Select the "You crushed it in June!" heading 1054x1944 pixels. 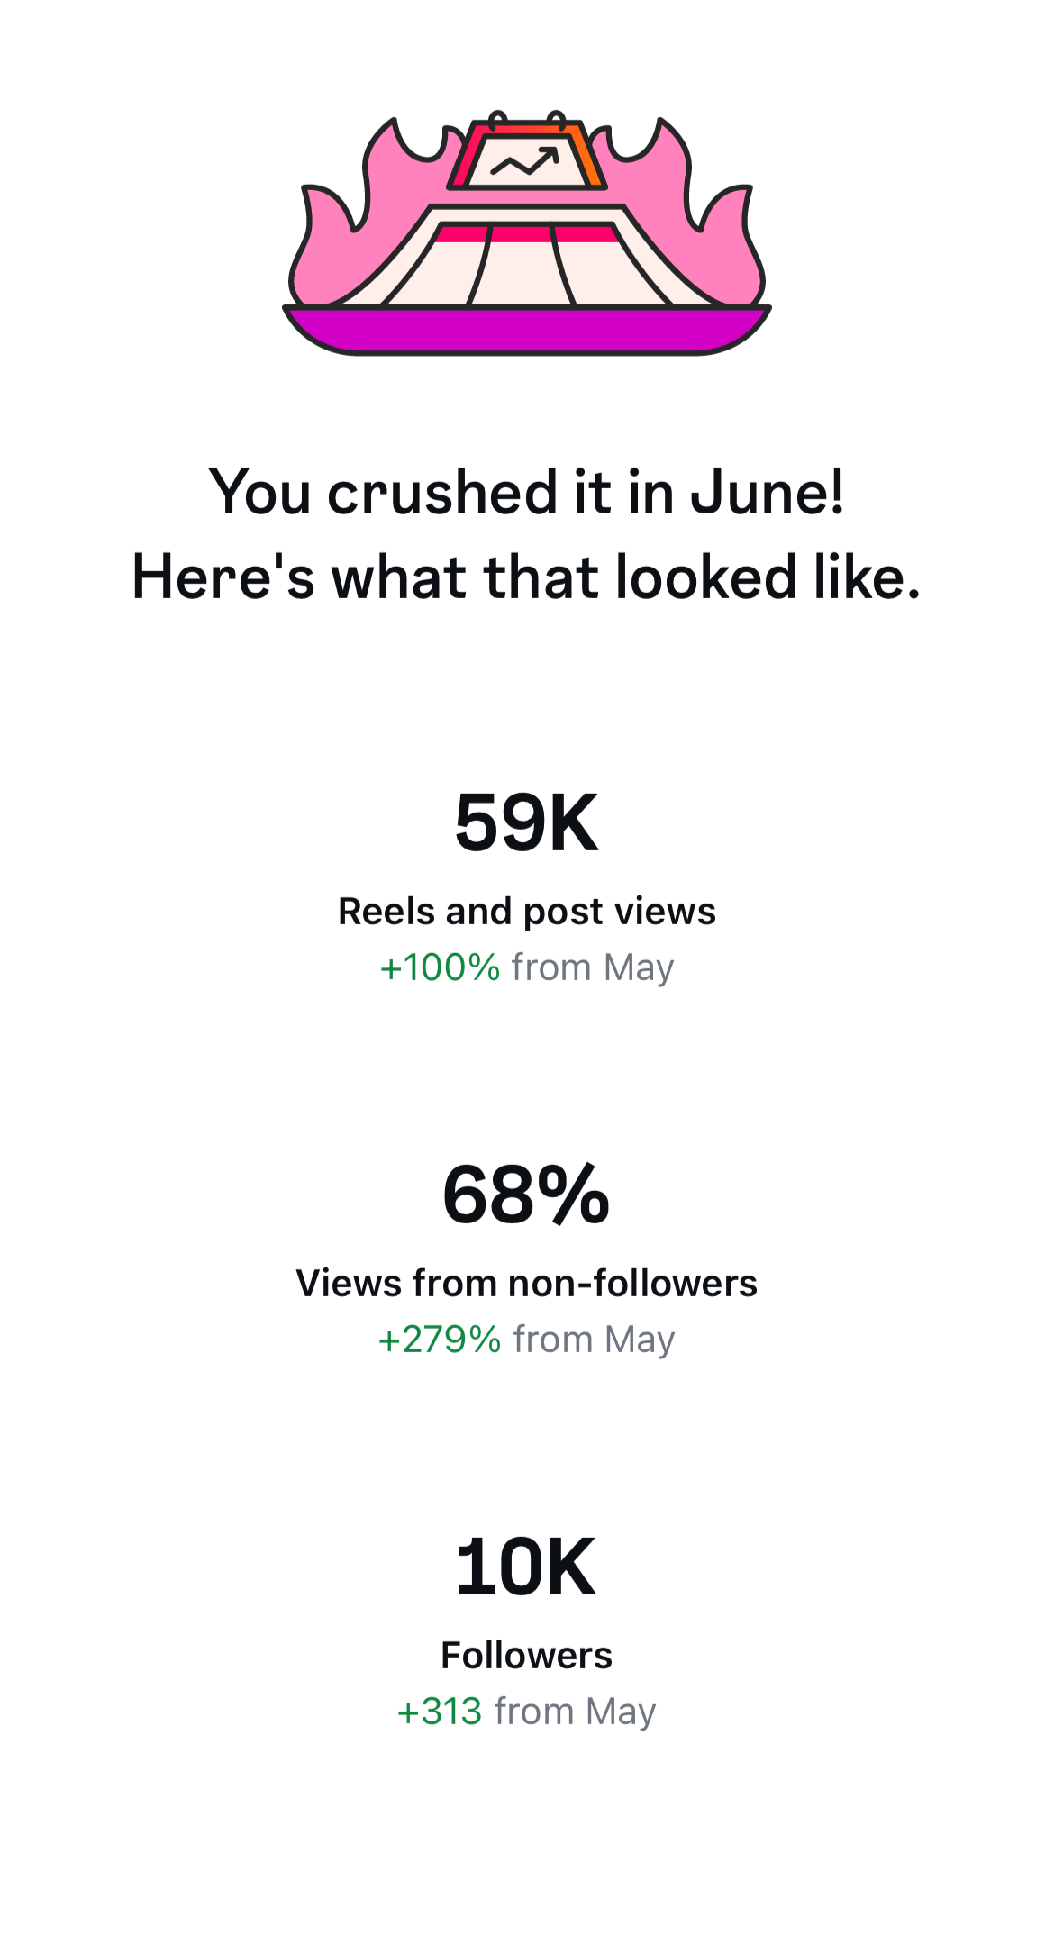[527, 493]
